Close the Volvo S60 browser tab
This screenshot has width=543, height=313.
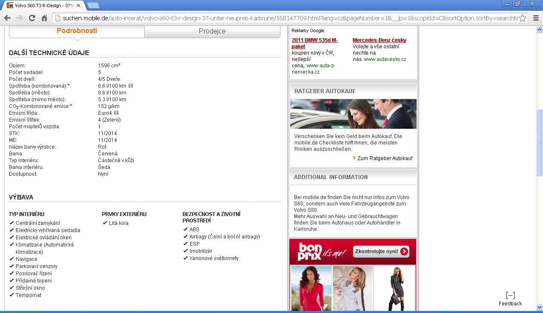tap(78, 6)
